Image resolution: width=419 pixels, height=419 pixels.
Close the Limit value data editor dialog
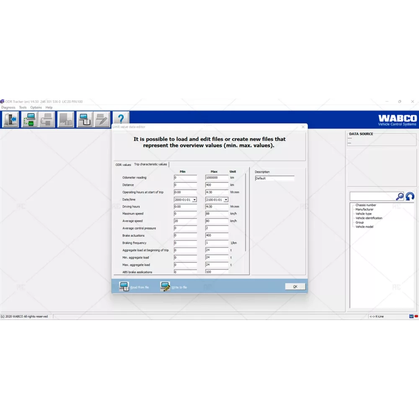click(x=303, y=127)
